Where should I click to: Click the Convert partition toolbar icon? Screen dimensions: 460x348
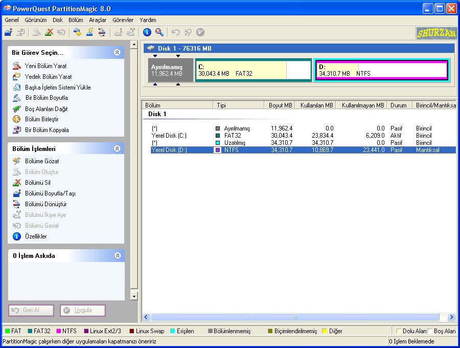pos(102,32)
